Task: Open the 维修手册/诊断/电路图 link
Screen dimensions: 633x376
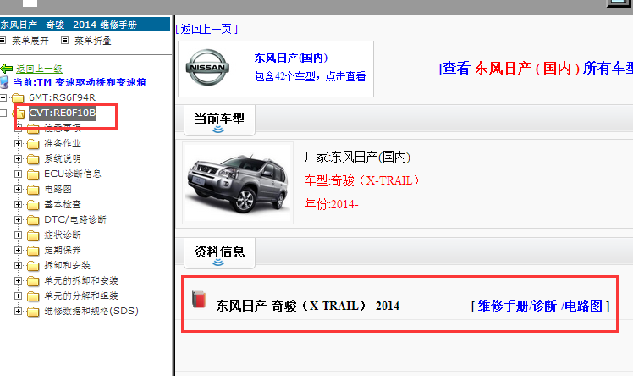Action: (x=540, y=306)
